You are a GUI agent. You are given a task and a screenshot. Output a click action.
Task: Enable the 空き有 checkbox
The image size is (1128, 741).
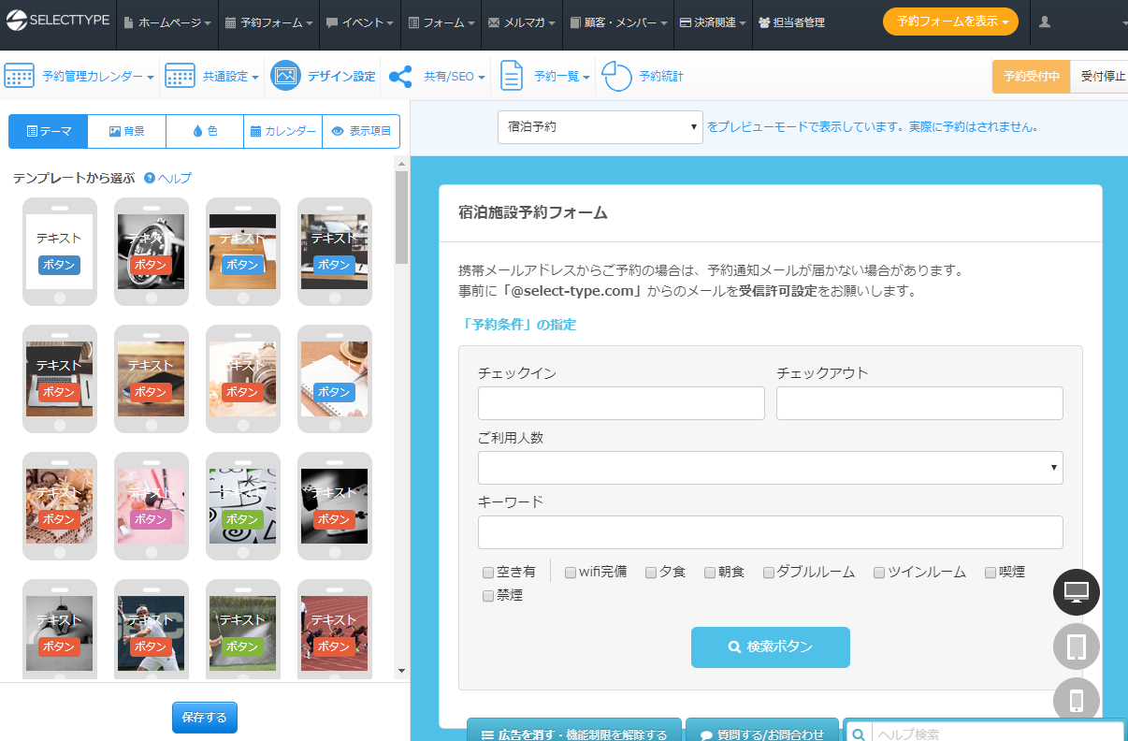pos(488,573)
